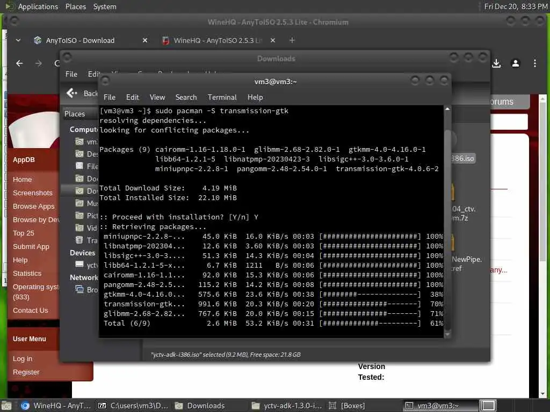
Task: Open the terminal Edit menu
Action: point(132,98)
